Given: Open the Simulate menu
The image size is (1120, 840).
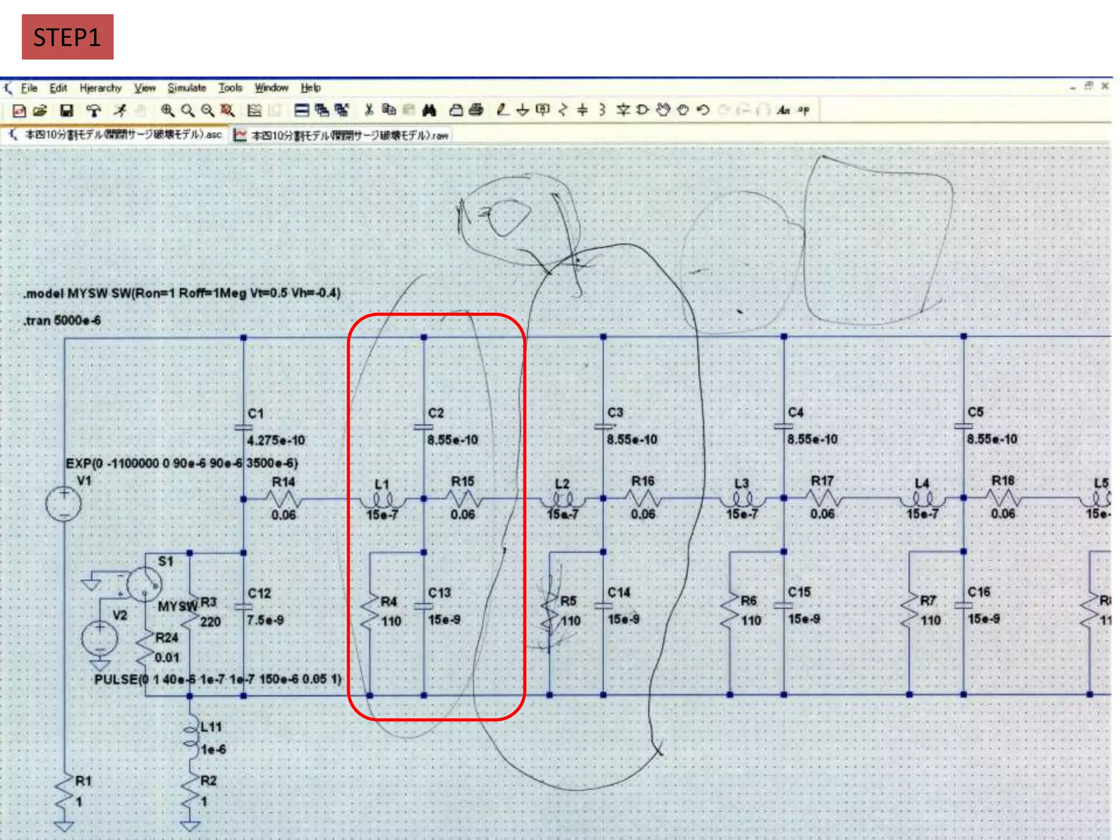Looking at the screenshot, I should coord(186,88).
